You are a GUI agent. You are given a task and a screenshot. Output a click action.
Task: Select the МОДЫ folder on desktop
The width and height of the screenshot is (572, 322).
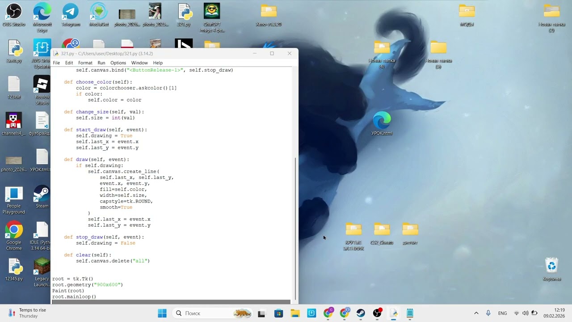[467, 15]
